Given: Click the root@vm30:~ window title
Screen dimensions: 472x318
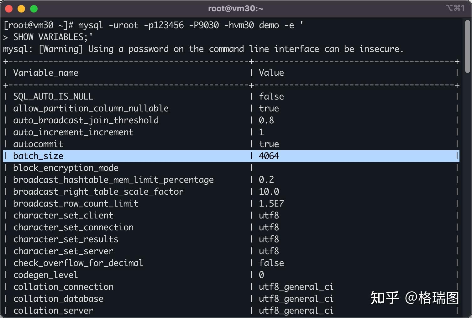Looking at the screenshot, I should coord(236,8).
